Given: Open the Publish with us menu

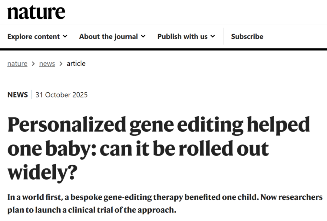Looking at the screenshot, I should pyautogui.click(x=182, y=37).
